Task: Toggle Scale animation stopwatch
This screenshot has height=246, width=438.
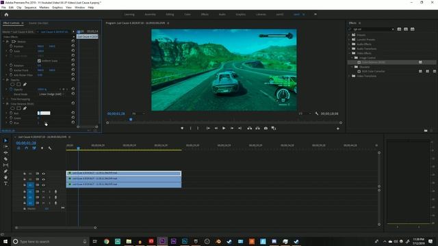Action: click(11, 51)
